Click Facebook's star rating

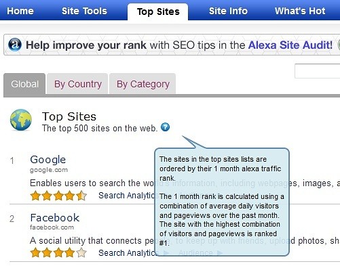[58, 252]
